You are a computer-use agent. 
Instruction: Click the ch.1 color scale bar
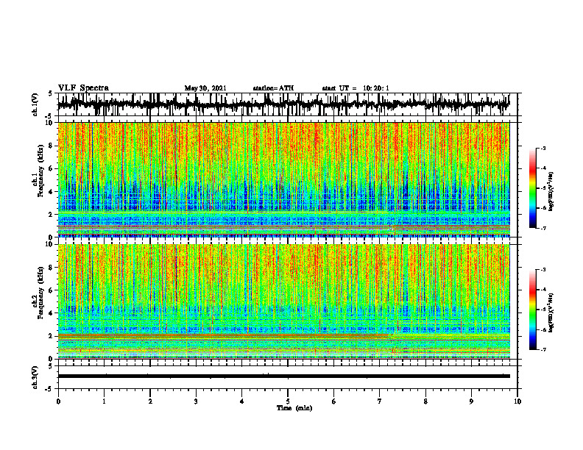pyautogui.click(x=533, y=188)
